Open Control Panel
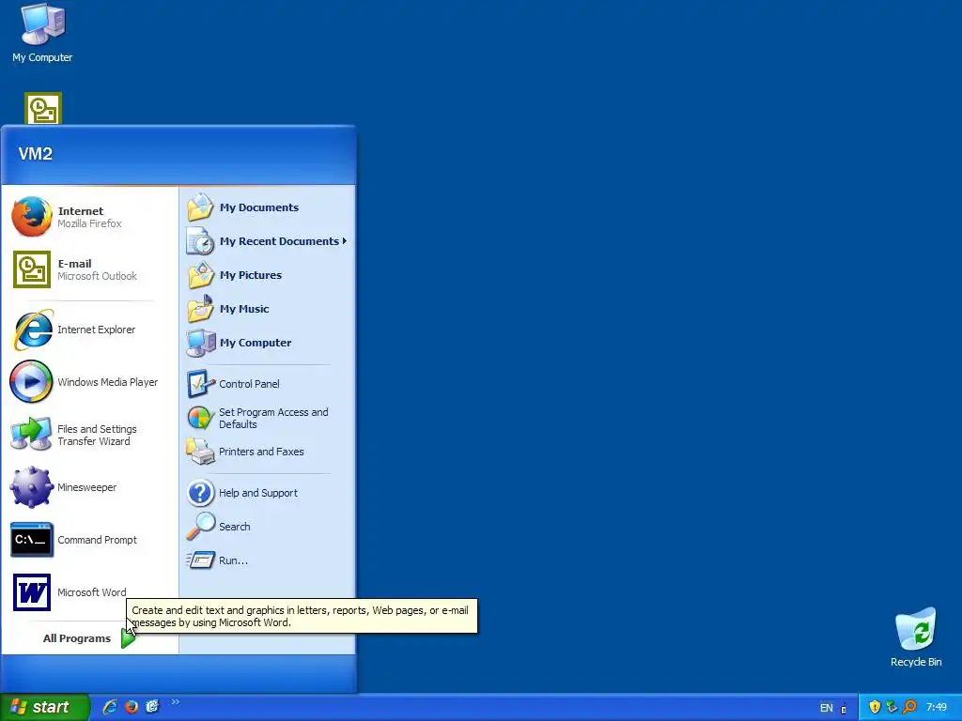This screenshot has width=962, height=721. (x=267, y=384)
